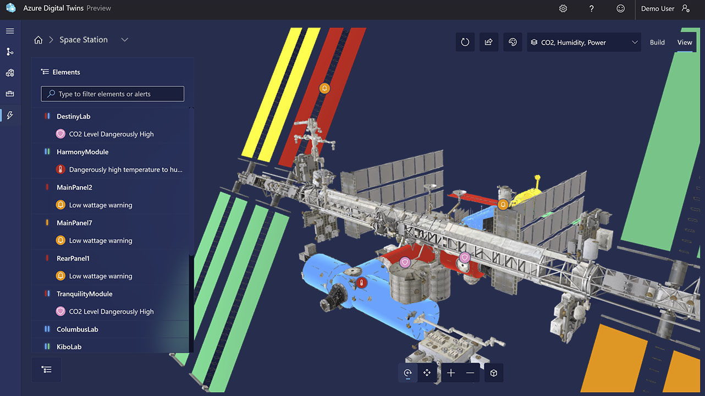
Task: Share the current scene view
Action: click(x=489, y=42)
